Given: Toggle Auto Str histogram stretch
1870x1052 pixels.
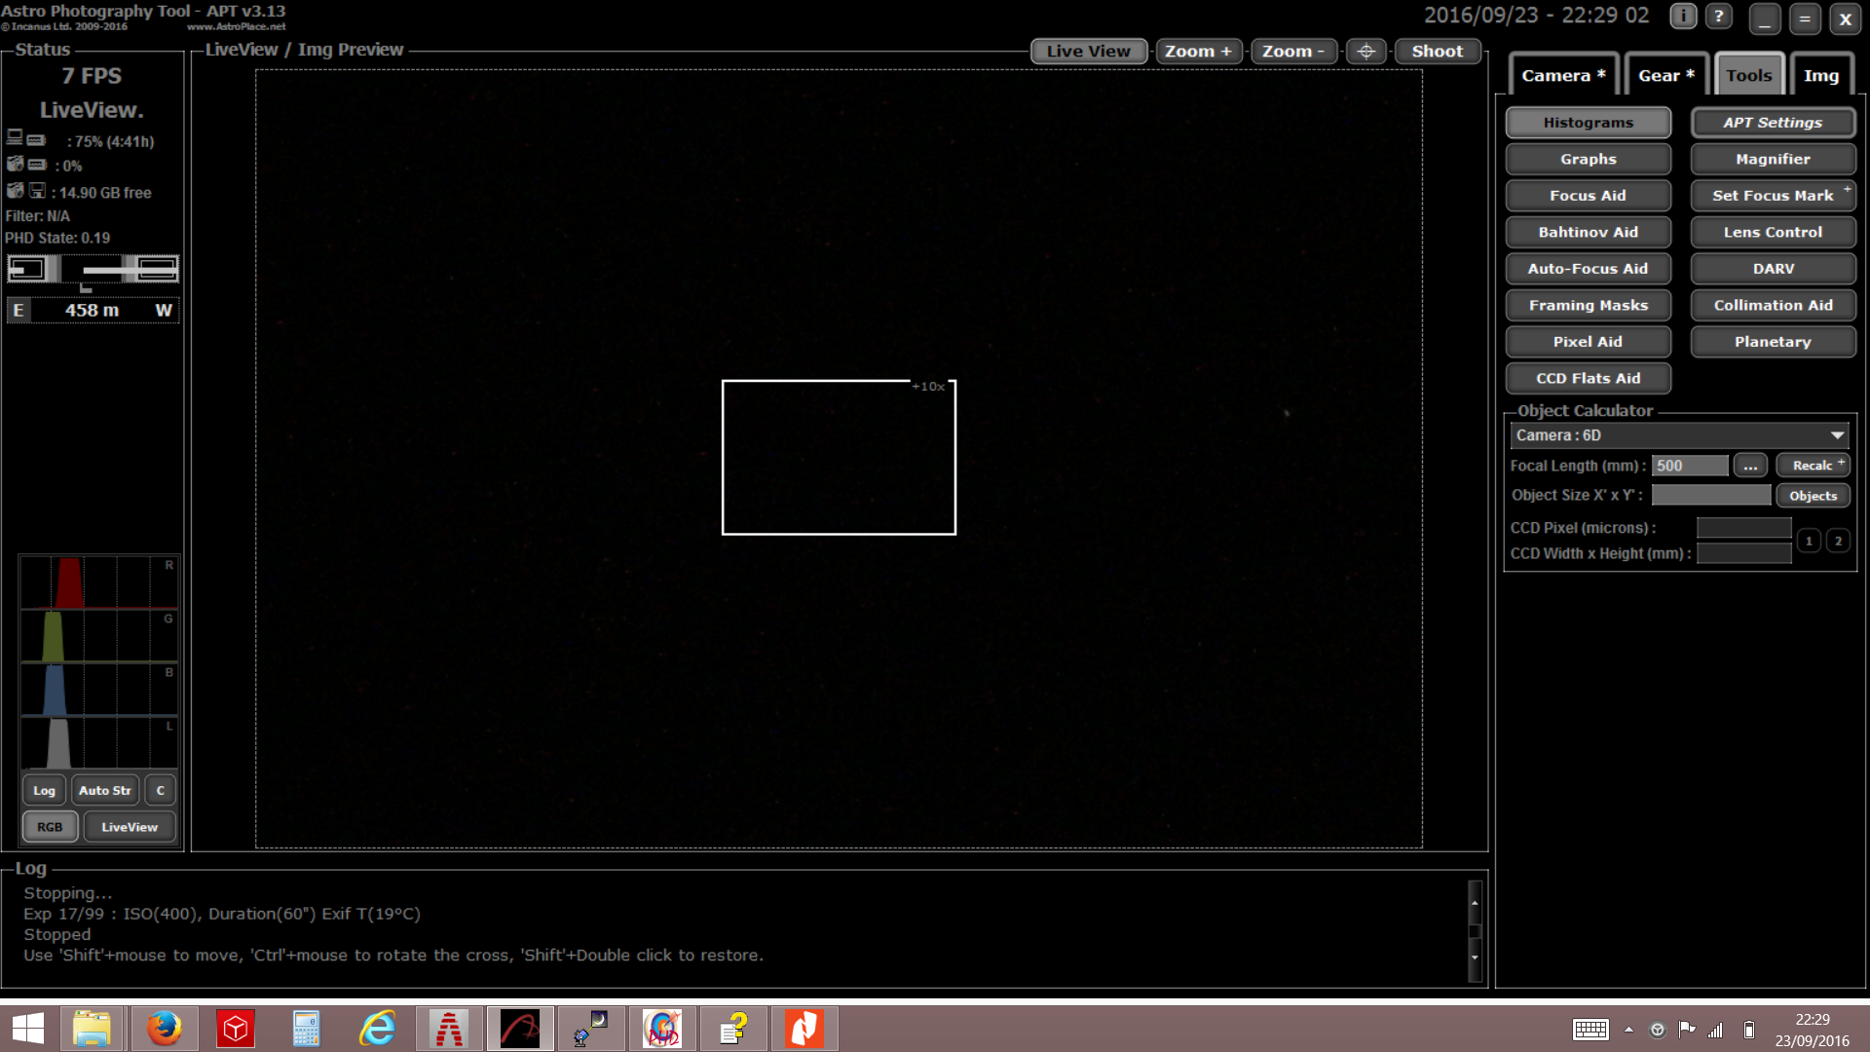Looking at the screenshot, I should click(105, 790).
